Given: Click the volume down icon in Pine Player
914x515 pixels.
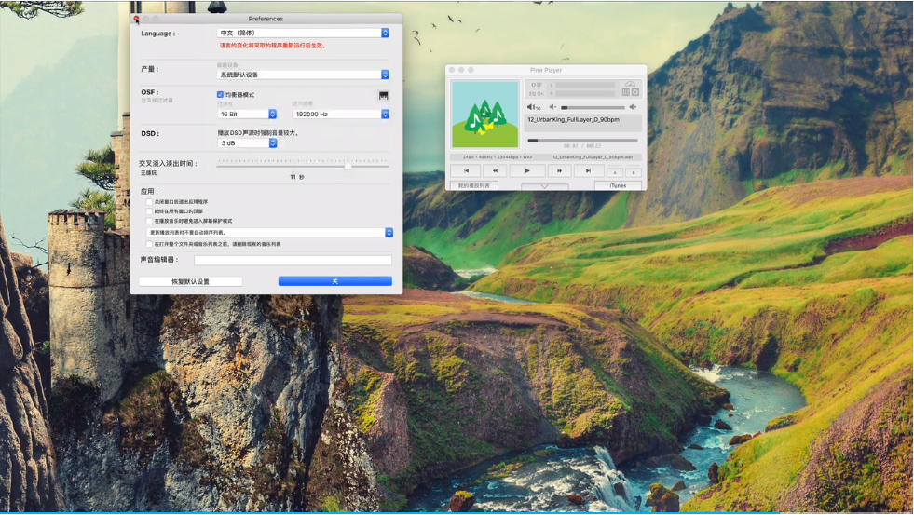Looking at the screenshot, I should (552, 107).
